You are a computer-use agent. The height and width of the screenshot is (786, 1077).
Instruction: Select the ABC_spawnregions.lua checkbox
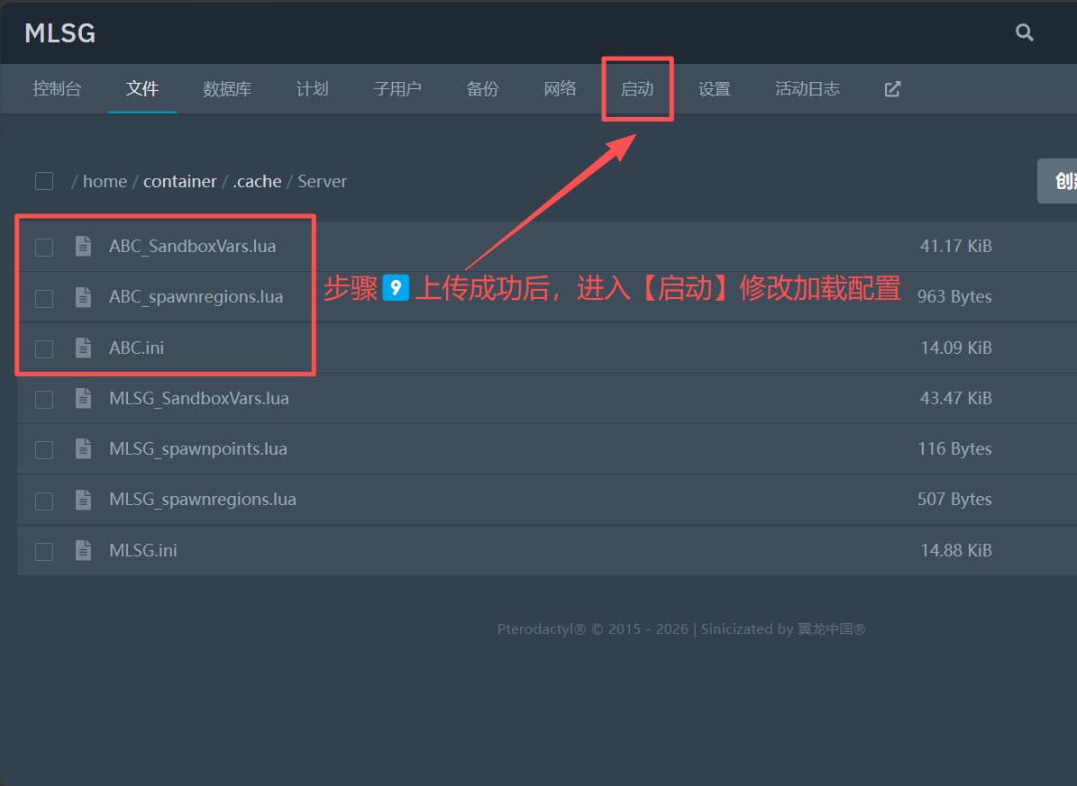(44, 298)
